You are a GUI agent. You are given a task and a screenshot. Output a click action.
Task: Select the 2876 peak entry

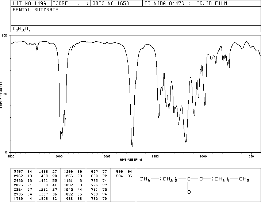pyautogui.click(x=19, y=185)
